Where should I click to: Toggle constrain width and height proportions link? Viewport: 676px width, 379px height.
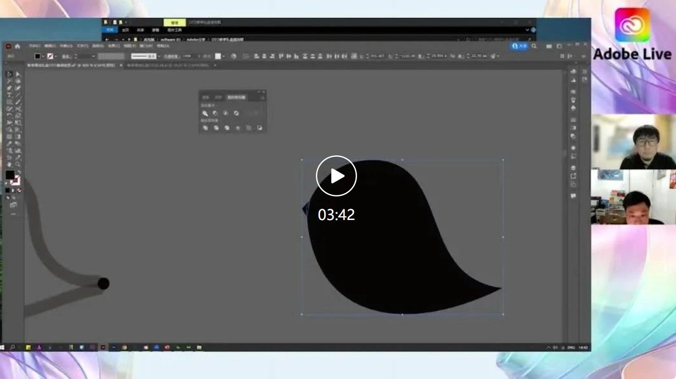pos(453,56)
